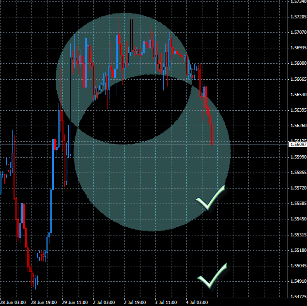This screenshot has height=306, width=307.
Task: Select the 4 Jul 03:00 time label
Action: pos(197,303)
